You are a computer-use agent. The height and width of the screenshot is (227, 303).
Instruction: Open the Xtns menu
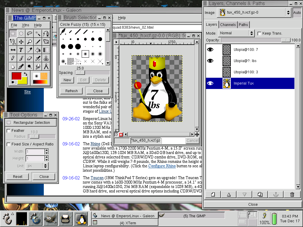coord(25,25)
